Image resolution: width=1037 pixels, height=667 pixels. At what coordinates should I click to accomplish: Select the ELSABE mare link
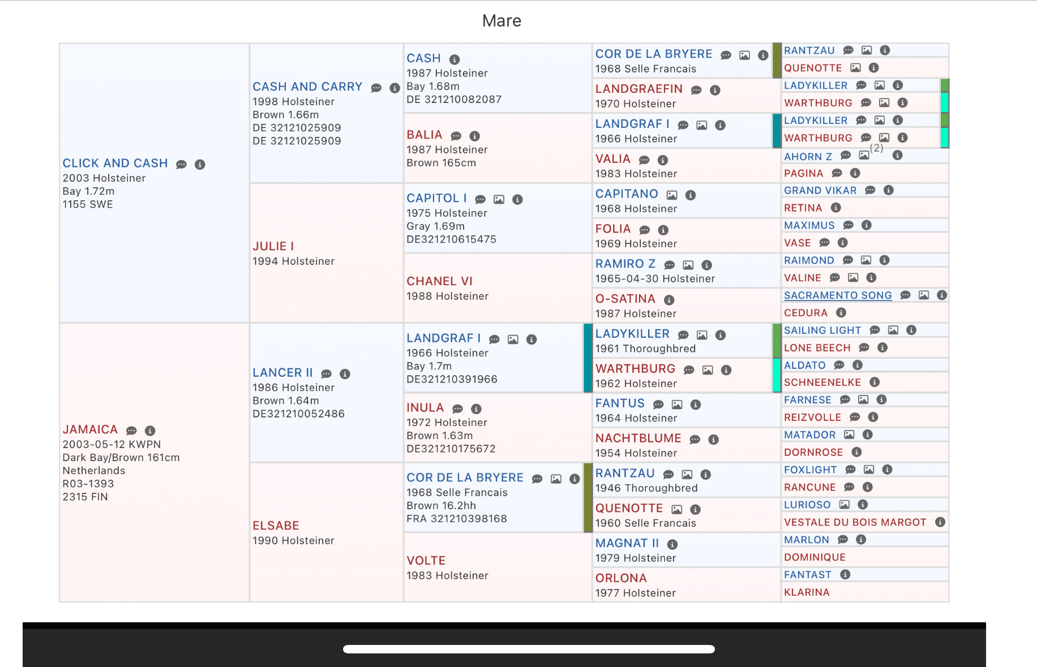click(x=276, y=526)
